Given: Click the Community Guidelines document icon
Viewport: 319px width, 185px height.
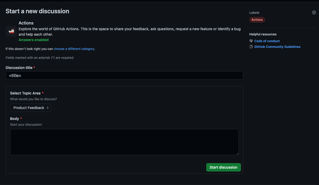Looking at the screenshot, I should coord(251,47).
